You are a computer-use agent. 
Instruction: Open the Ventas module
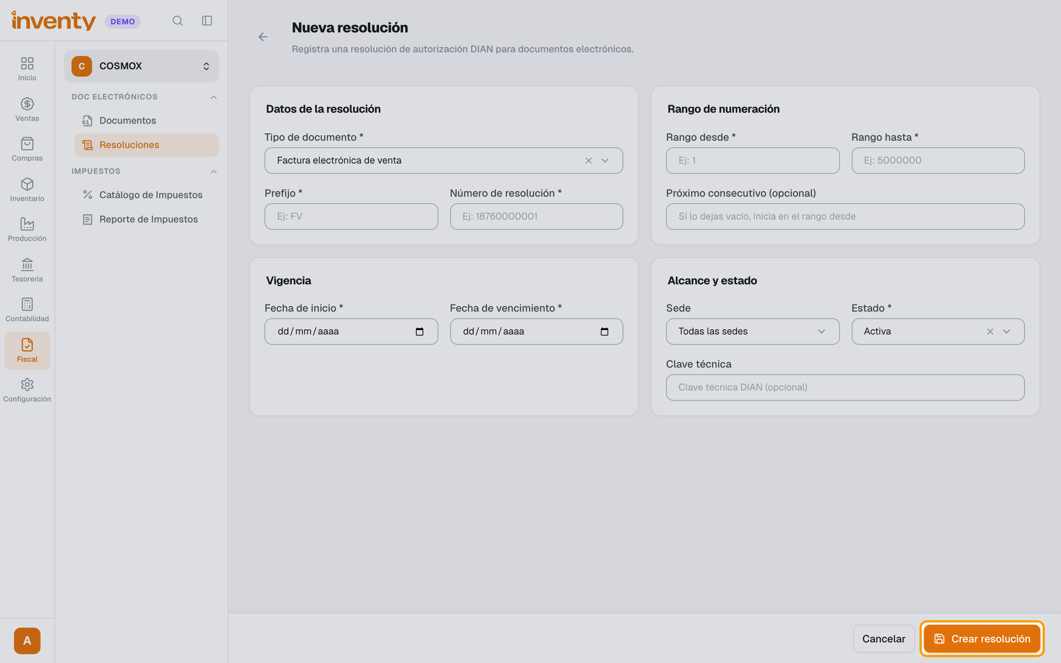(27, 110)
